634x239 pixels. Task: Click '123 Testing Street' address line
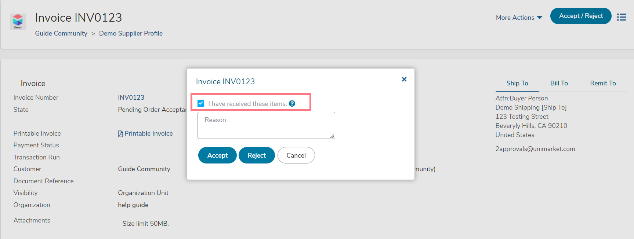(522, 117)
